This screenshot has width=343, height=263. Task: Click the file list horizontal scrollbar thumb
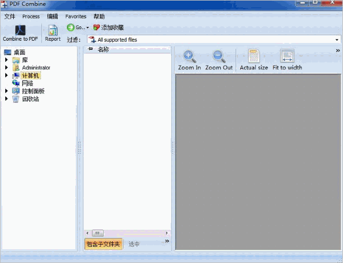coord(98,233)
